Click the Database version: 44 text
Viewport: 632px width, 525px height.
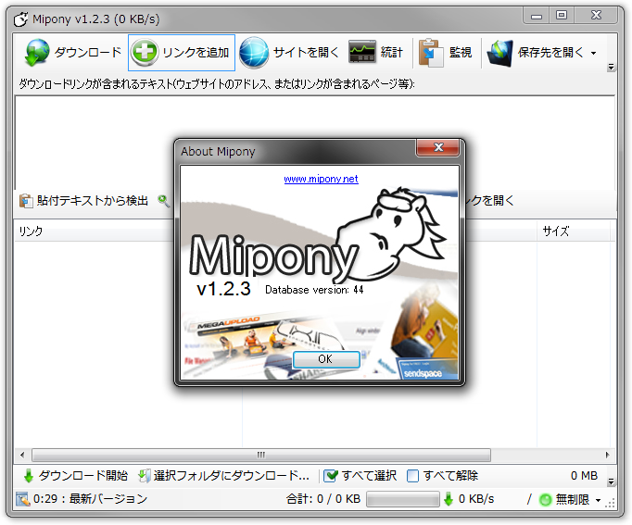[314, 290]
